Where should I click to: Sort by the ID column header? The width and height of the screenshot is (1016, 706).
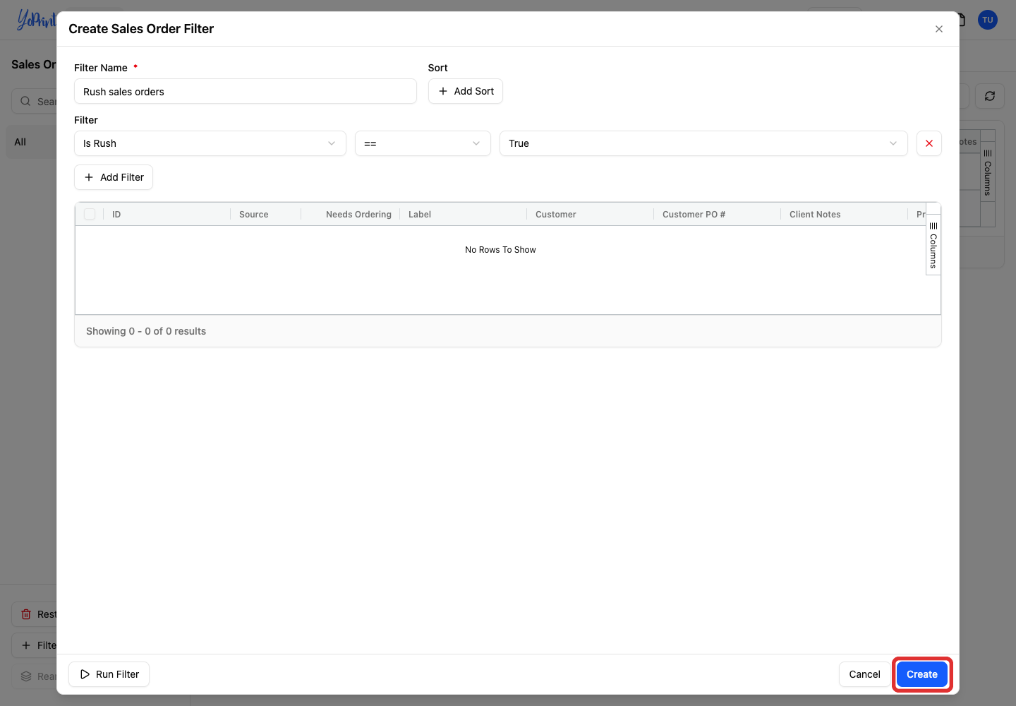point(116,215)
